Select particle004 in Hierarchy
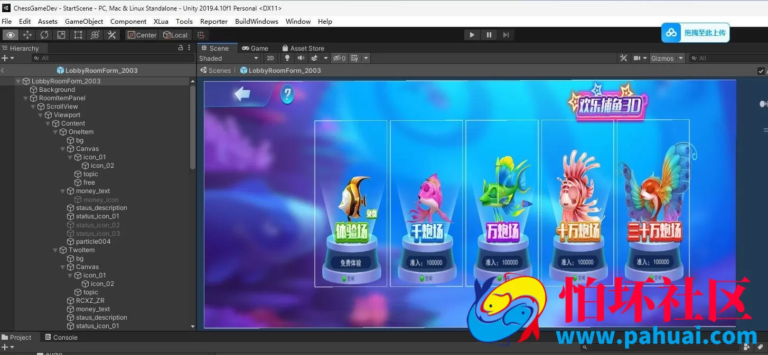 [x=93, y=242]
